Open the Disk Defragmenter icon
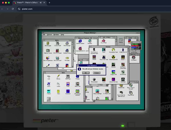 coord(48,59)
